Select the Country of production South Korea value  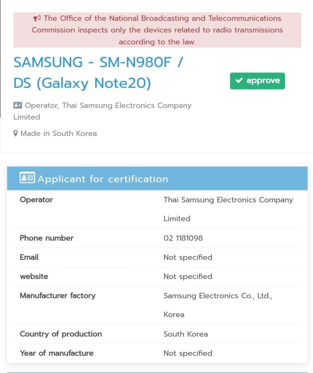186,334
